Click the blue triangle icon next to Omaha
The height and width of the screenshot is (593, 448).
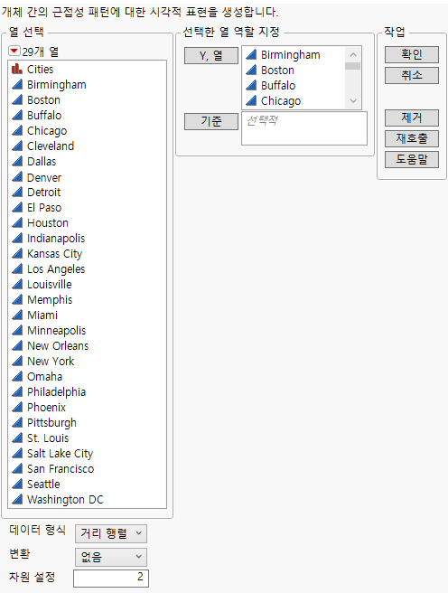click(17, 376)
